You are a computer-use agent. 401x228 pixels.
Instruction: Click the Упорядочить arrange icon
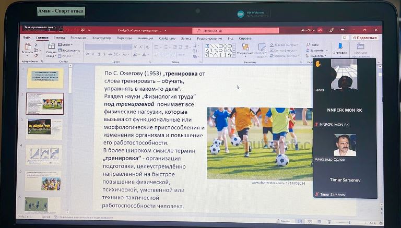(245, 47)
